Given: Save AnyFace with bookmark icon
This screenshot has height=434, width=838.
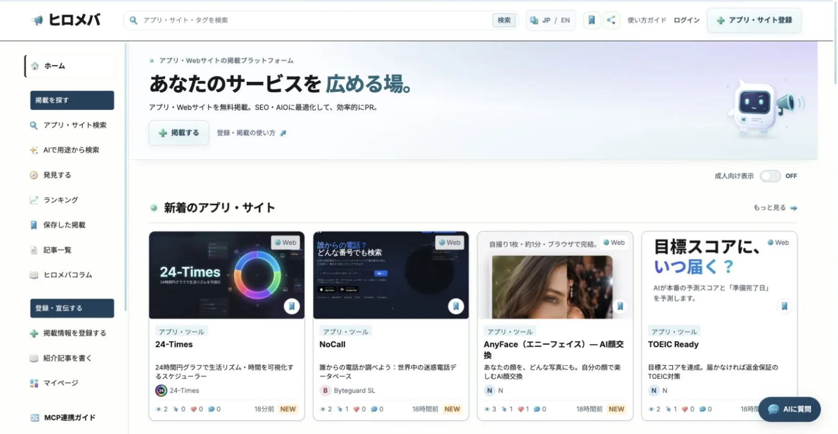Looking at the screenshot, I should click(x=620, y=306).
